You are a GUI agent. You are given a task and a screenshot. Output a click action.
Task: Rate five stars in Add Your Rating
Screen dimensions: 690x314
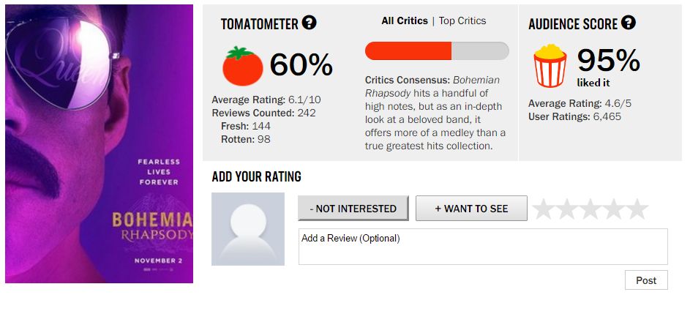pyautogui.click(x=637, y=209)
